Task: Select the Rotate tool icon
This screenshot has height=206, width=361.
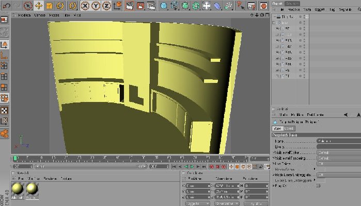Action: tap(60, 6)
